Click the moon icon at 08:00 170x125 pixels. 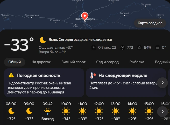(11, 111)
